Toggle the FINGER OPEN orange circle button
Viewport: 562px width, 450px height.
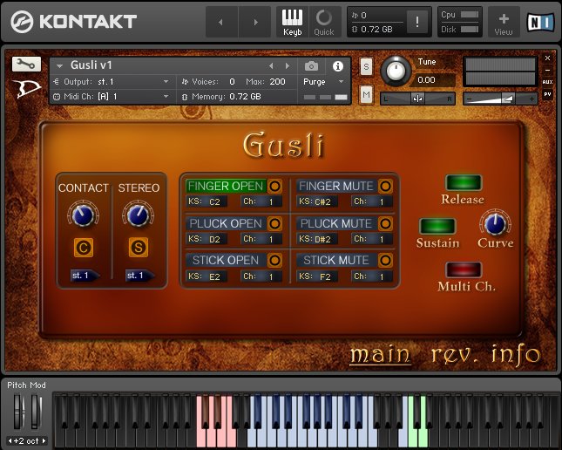[x=275, y=187]
